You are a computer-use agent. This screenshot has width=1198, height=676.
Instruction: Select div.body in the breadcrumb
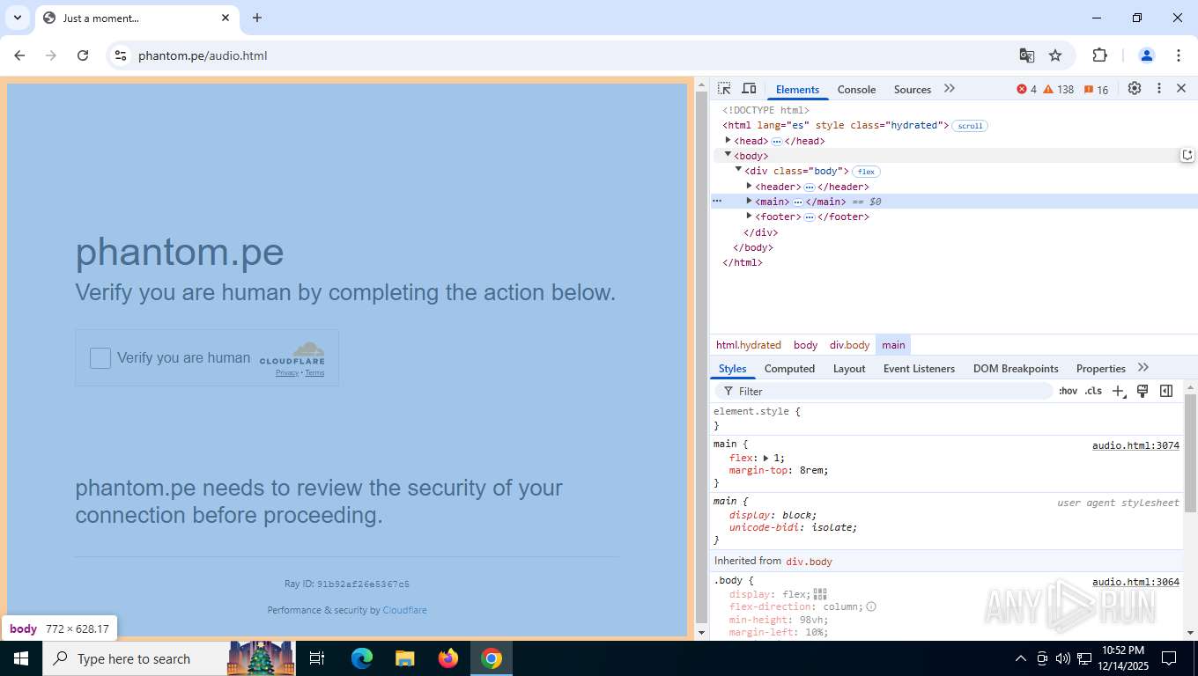coord(849,345)
